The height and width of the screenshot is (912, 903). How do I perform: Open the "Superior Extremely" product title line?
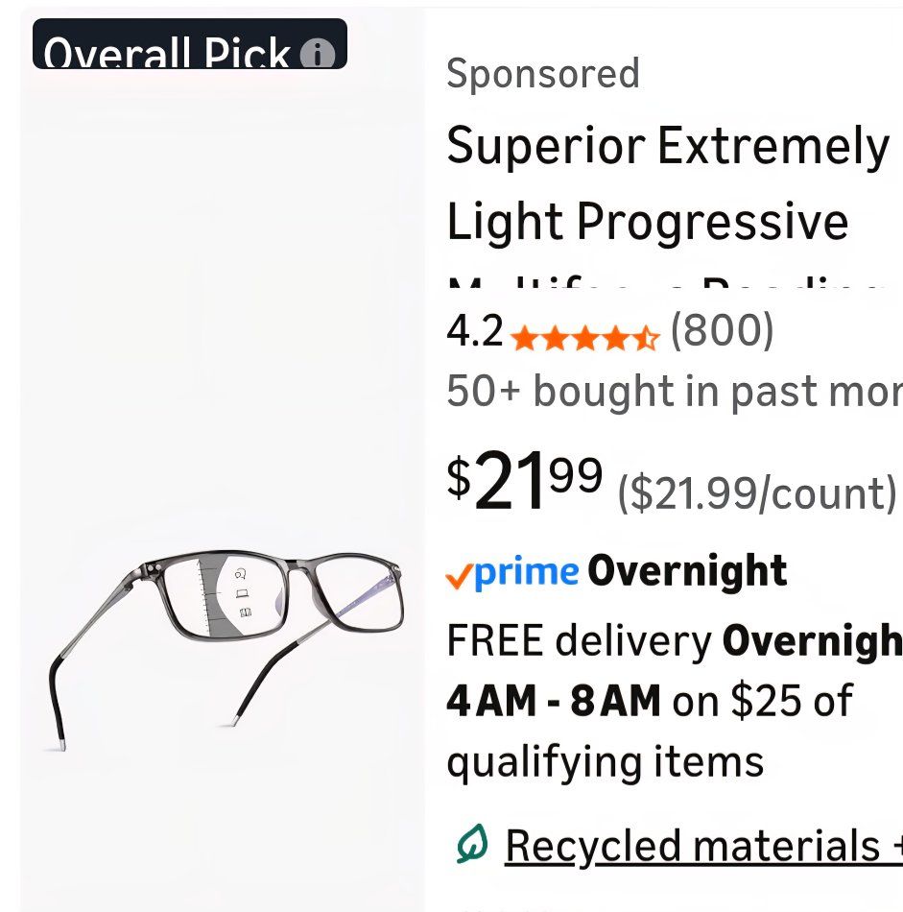[x=668, y=146]
